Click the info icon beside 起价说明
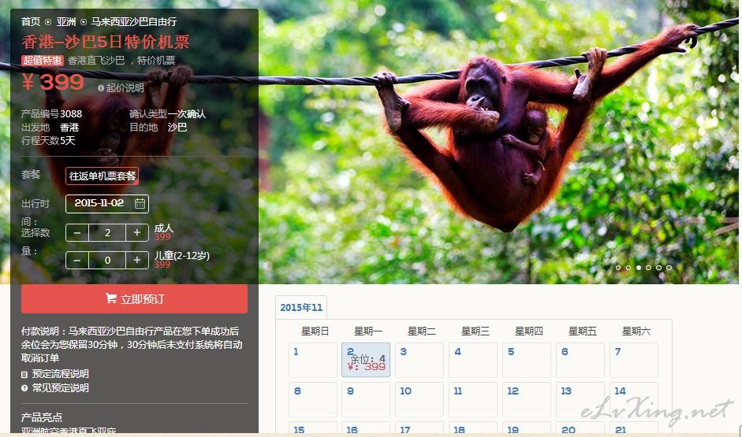Screen dimensions: 742x437 tap(101, 88)
